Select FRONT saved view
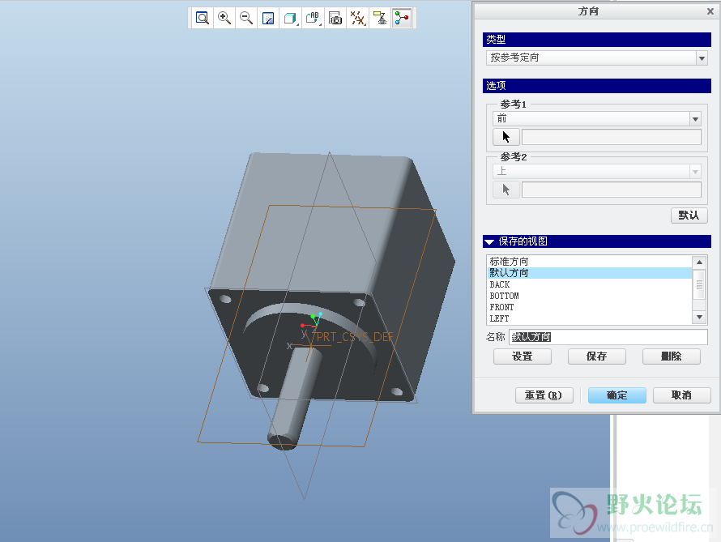721x542 pixels. pyautogui.click(x=590, y=307)
